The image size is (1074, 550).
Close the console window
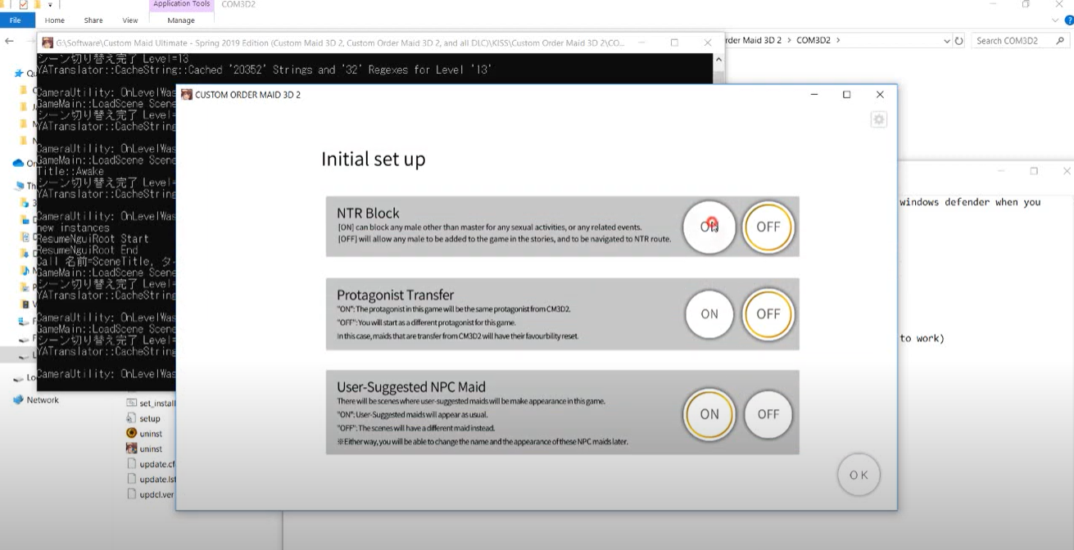point(708,43)
